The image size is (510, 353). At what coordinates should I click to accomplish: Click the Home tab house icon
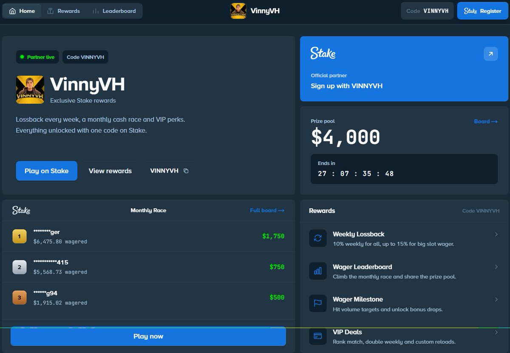pyautogui.click(x=12, y=11)
